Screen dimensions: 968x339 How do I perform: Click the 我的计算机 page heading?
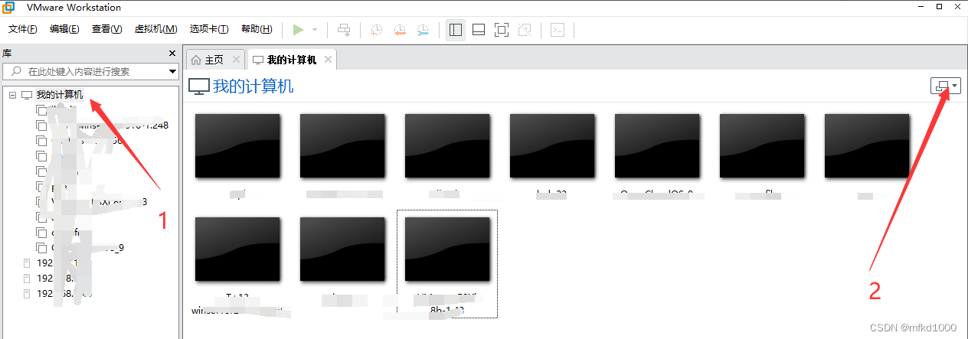pos(253,86)
